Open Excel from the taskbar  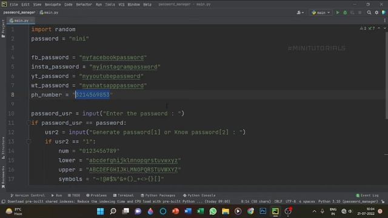coord(201,211)
